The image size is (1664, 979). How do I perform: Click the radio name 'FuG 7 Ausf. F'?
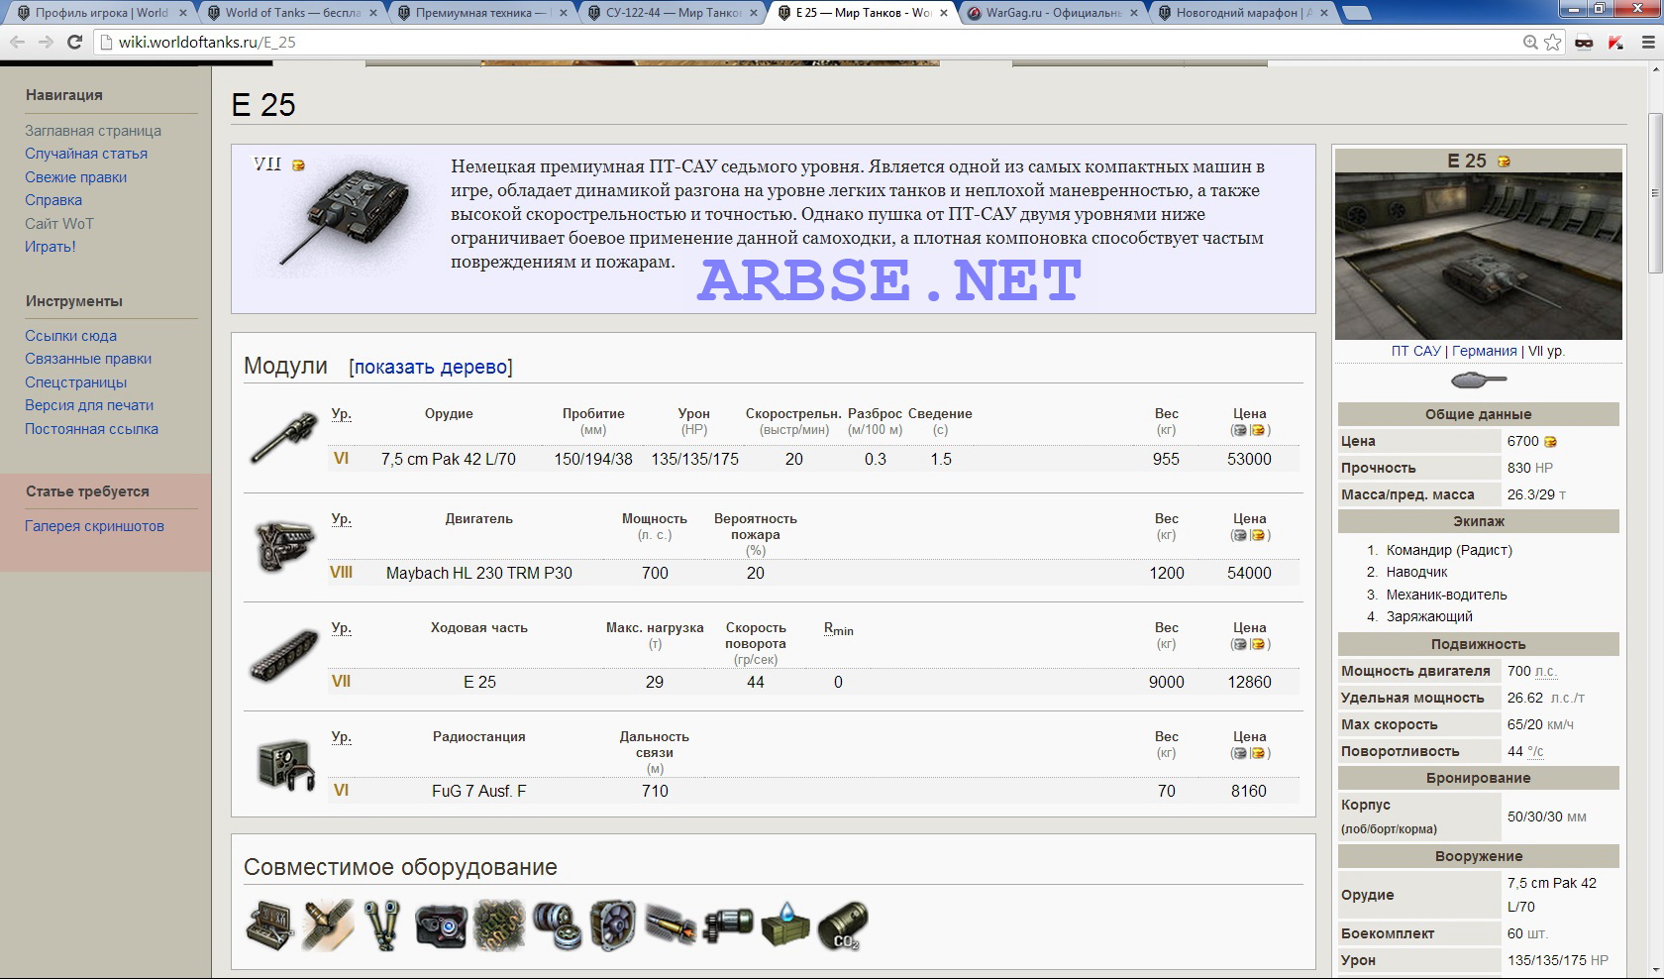[479, 791]
